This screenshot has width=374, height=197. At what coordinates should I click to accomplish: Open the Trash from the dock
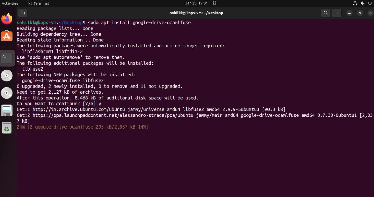7,128
